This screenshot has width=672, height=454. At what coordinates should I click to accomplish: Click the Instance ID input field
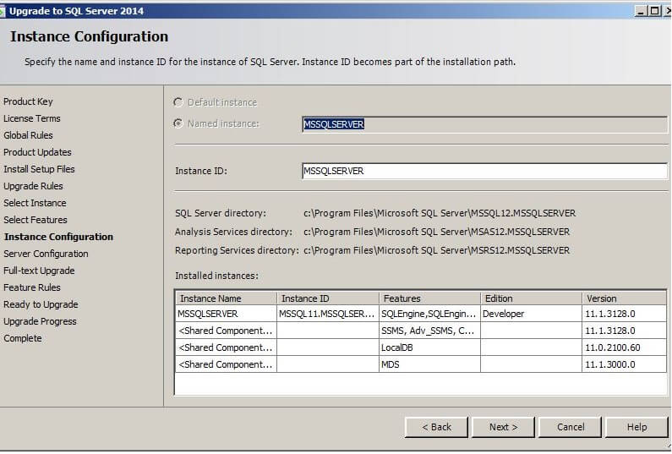[x=484, y=171]
